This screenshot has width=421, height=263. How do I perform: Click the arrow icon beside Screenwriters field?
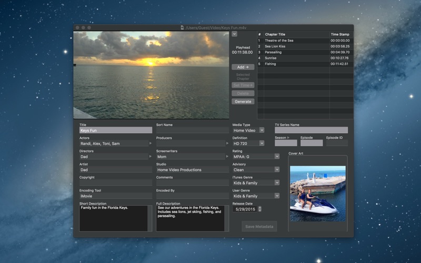[227, 156]
